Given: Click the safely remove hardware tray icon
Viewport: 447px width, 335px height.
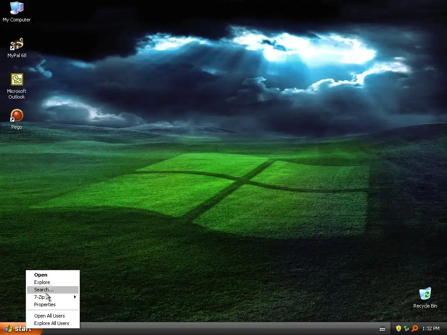Looking at the screenshot, I should point(406,328).
